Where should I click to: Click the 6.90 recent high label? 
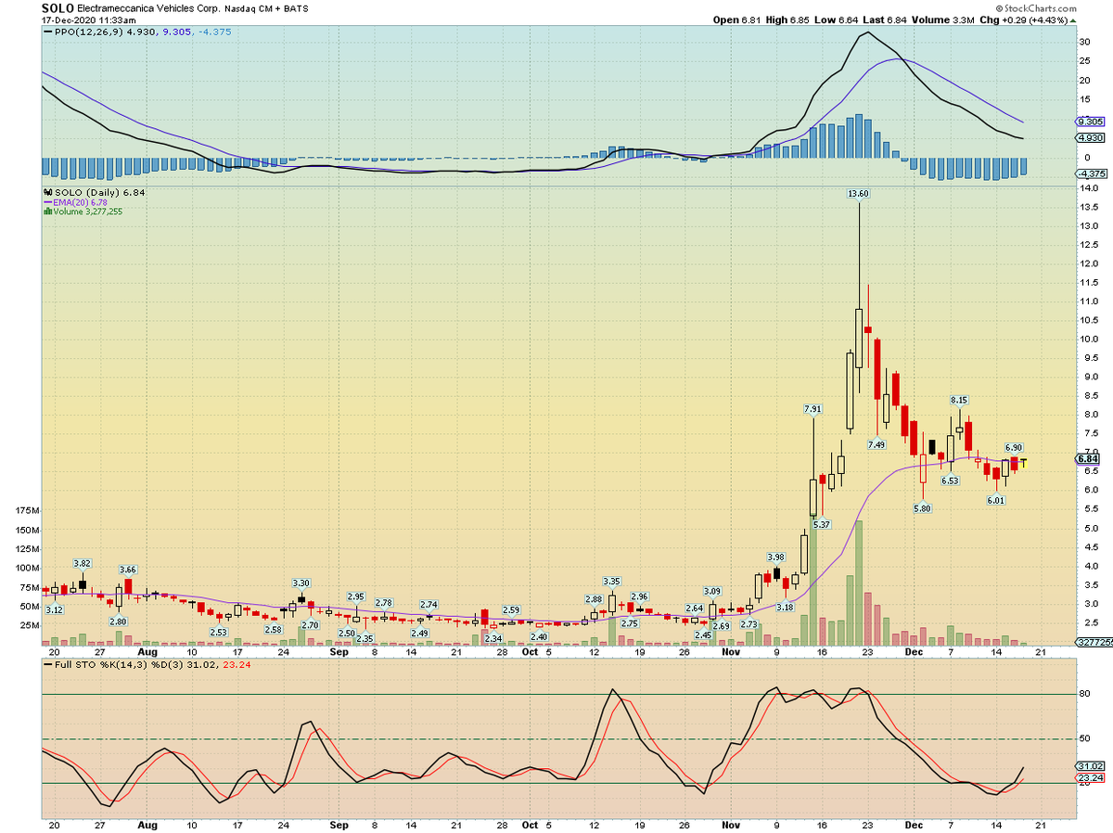(1013, 447)
